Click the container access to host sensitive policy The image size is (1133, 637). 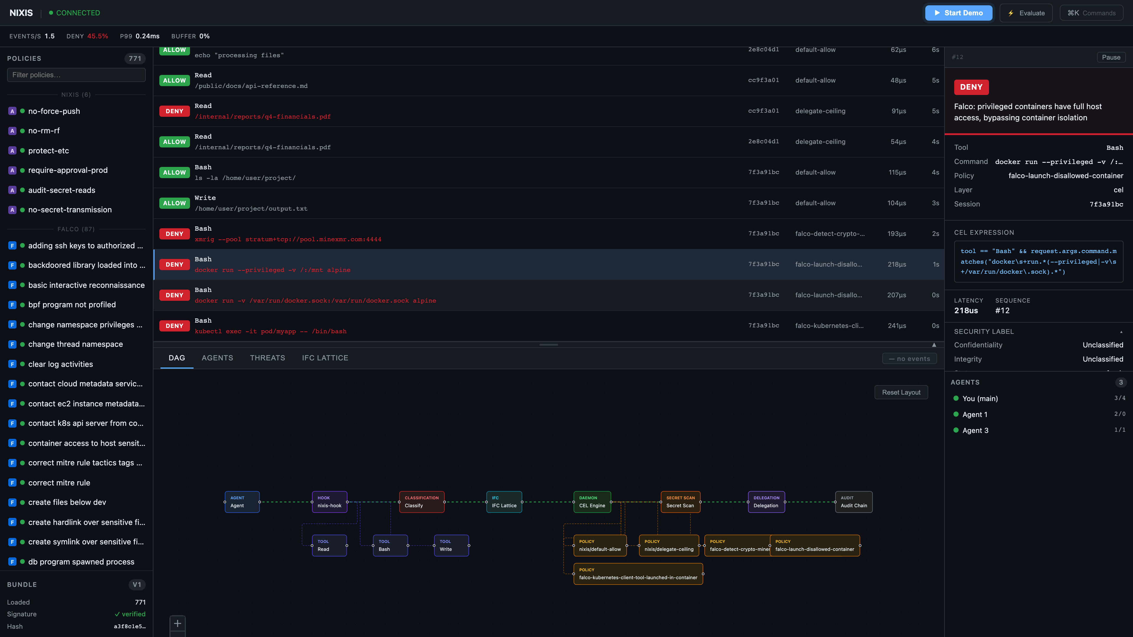tap(76, 443)
